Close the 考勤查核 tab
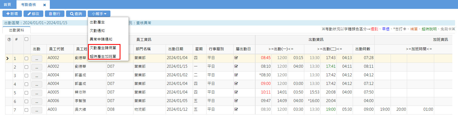Screen dimensions: 458x119 click(x=45, y=5)
